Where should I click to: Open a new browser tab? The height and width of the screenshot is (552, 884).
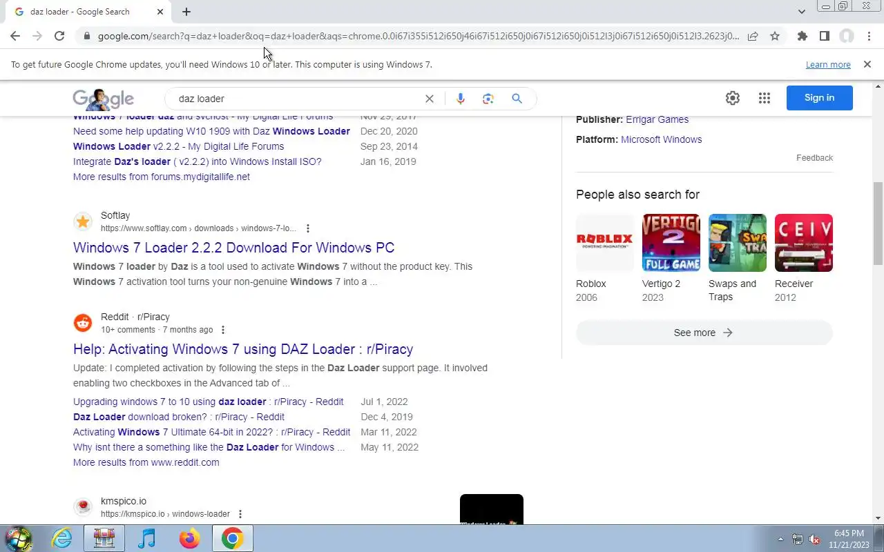pos(186,12)
